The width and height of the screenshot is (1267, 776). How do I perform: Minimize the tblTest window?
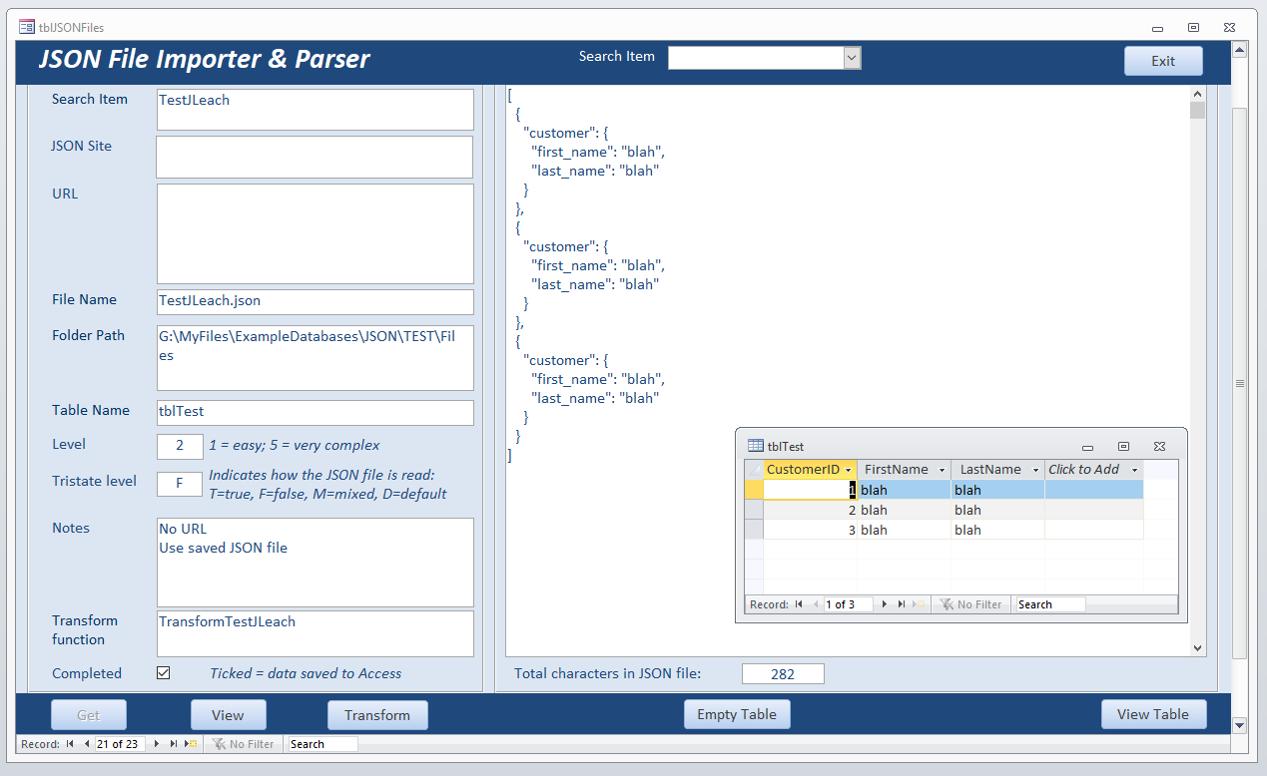click(x=1087, y=447)
